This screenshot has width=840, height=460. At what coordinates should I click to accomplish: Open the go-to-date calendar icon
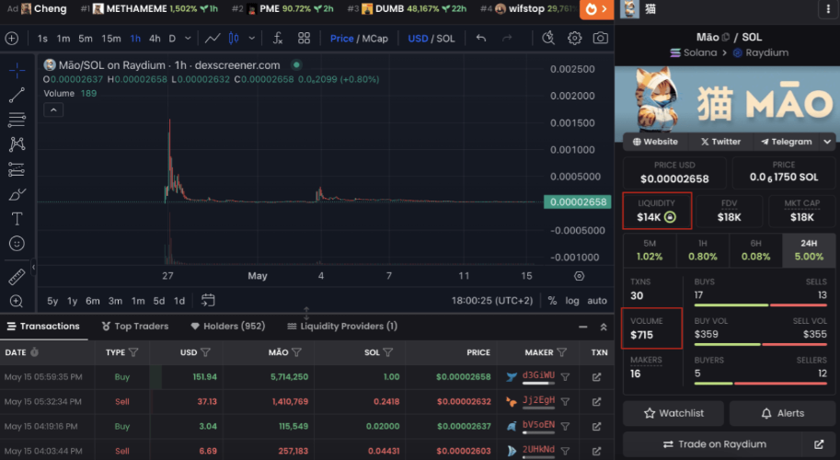coord(208,301)
